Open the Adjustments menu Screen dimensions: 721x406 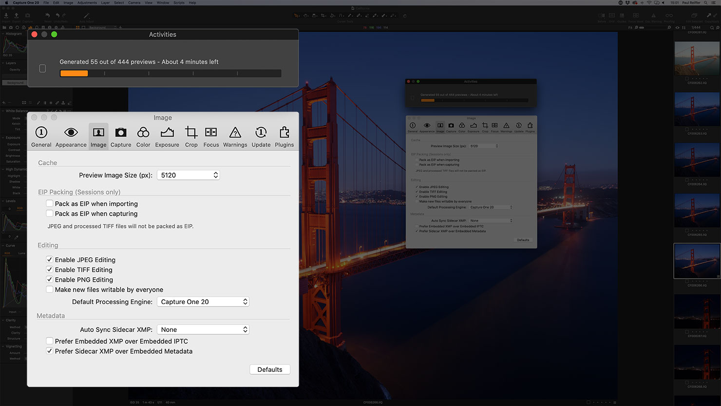(x=87, y=3)
